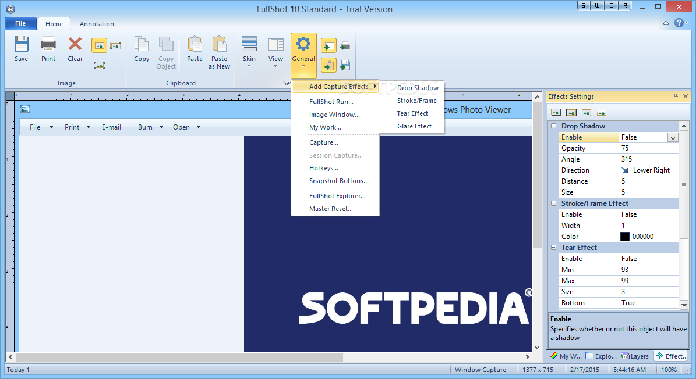
Task: Click glare effect preset icon in Effects Settings
Action: [602, 112]
